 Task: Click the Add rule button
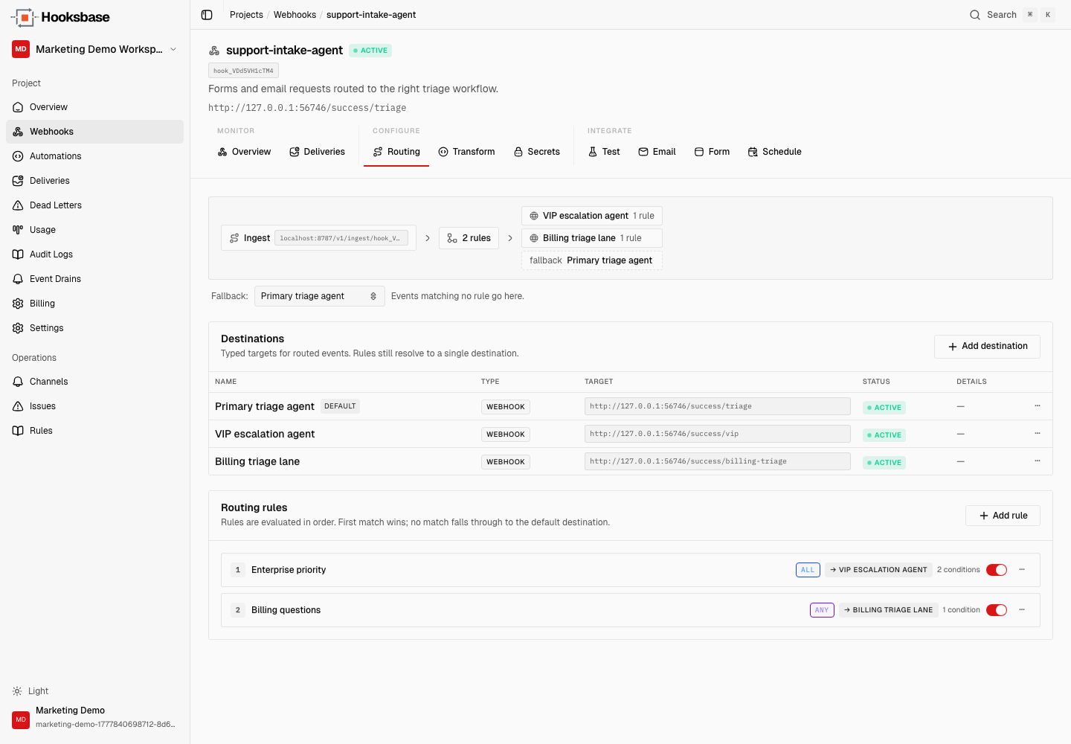pos(1003,516)
